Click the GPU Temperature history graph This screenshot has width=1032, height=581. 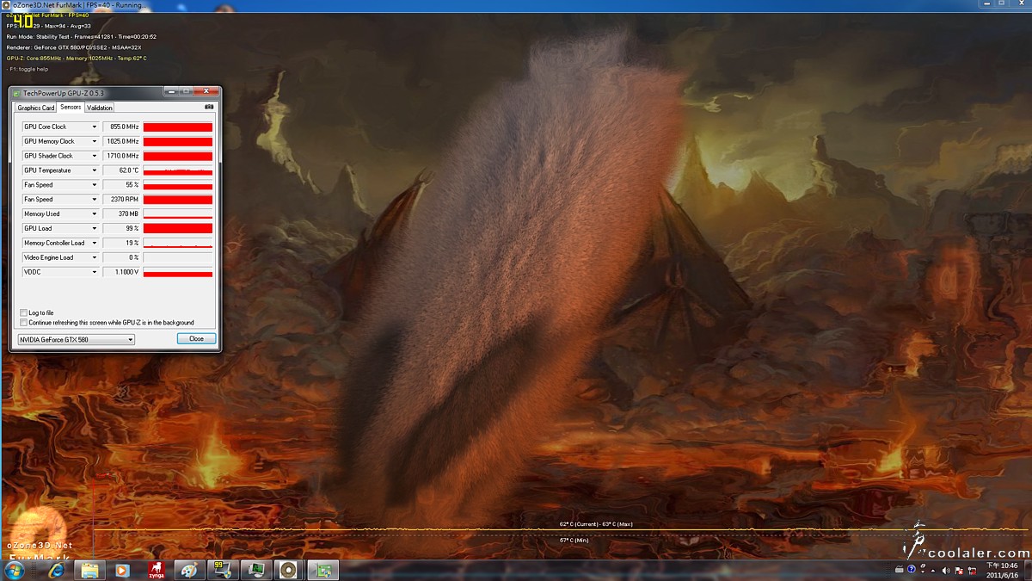pyautogui.click(x=178, y=170)
